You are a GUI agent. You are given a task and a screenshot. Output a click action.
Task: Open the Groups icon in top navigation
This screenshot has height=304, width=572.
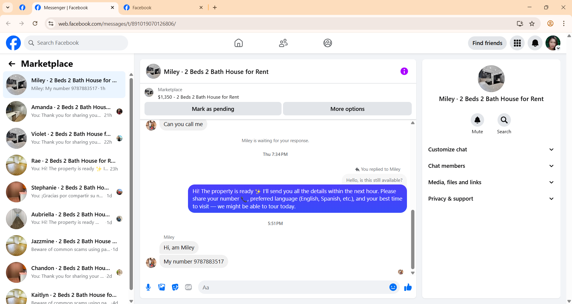(x=328, y=43)
